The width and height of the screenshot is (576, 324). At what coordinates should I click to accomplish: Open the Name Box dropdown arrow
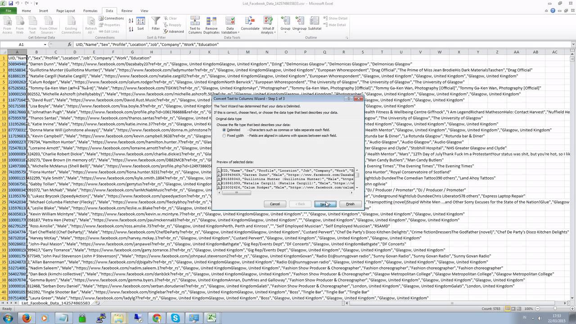coord(45,45)
